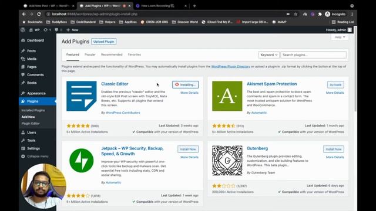Open updates indicator in admin bar
376x211 pixels.
(x=47, y=30)
